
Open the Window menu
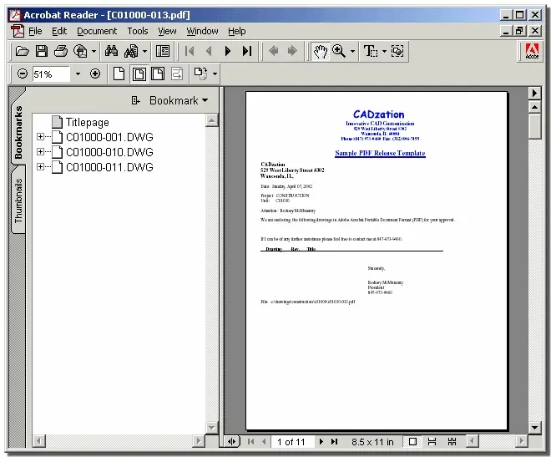point(202,31)
